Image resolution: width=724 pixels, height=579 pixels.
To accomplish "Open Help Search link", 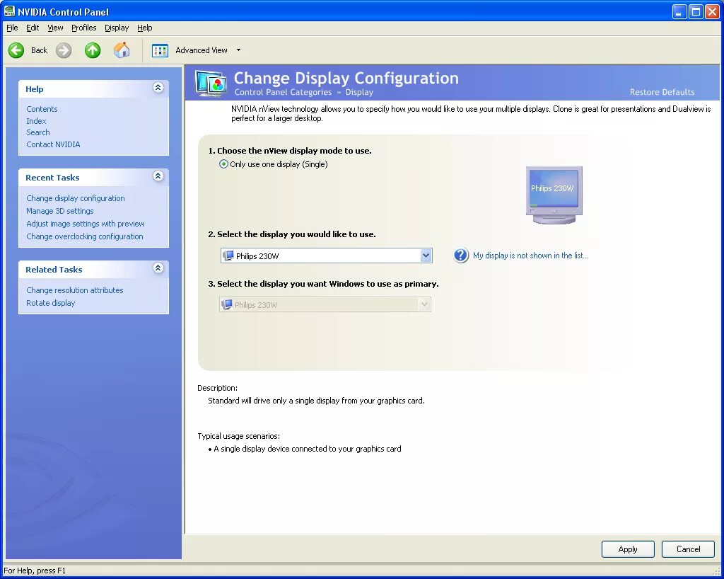I will tap(38, 132).
